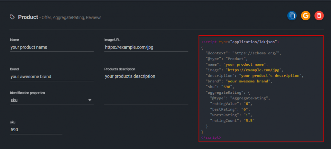
Task: Click the "worstRating" code line
Action: 231,115
